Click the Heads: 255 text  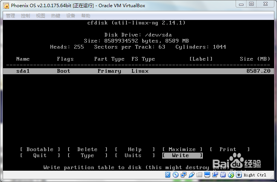pyautogui.click(x=67, y=47)
